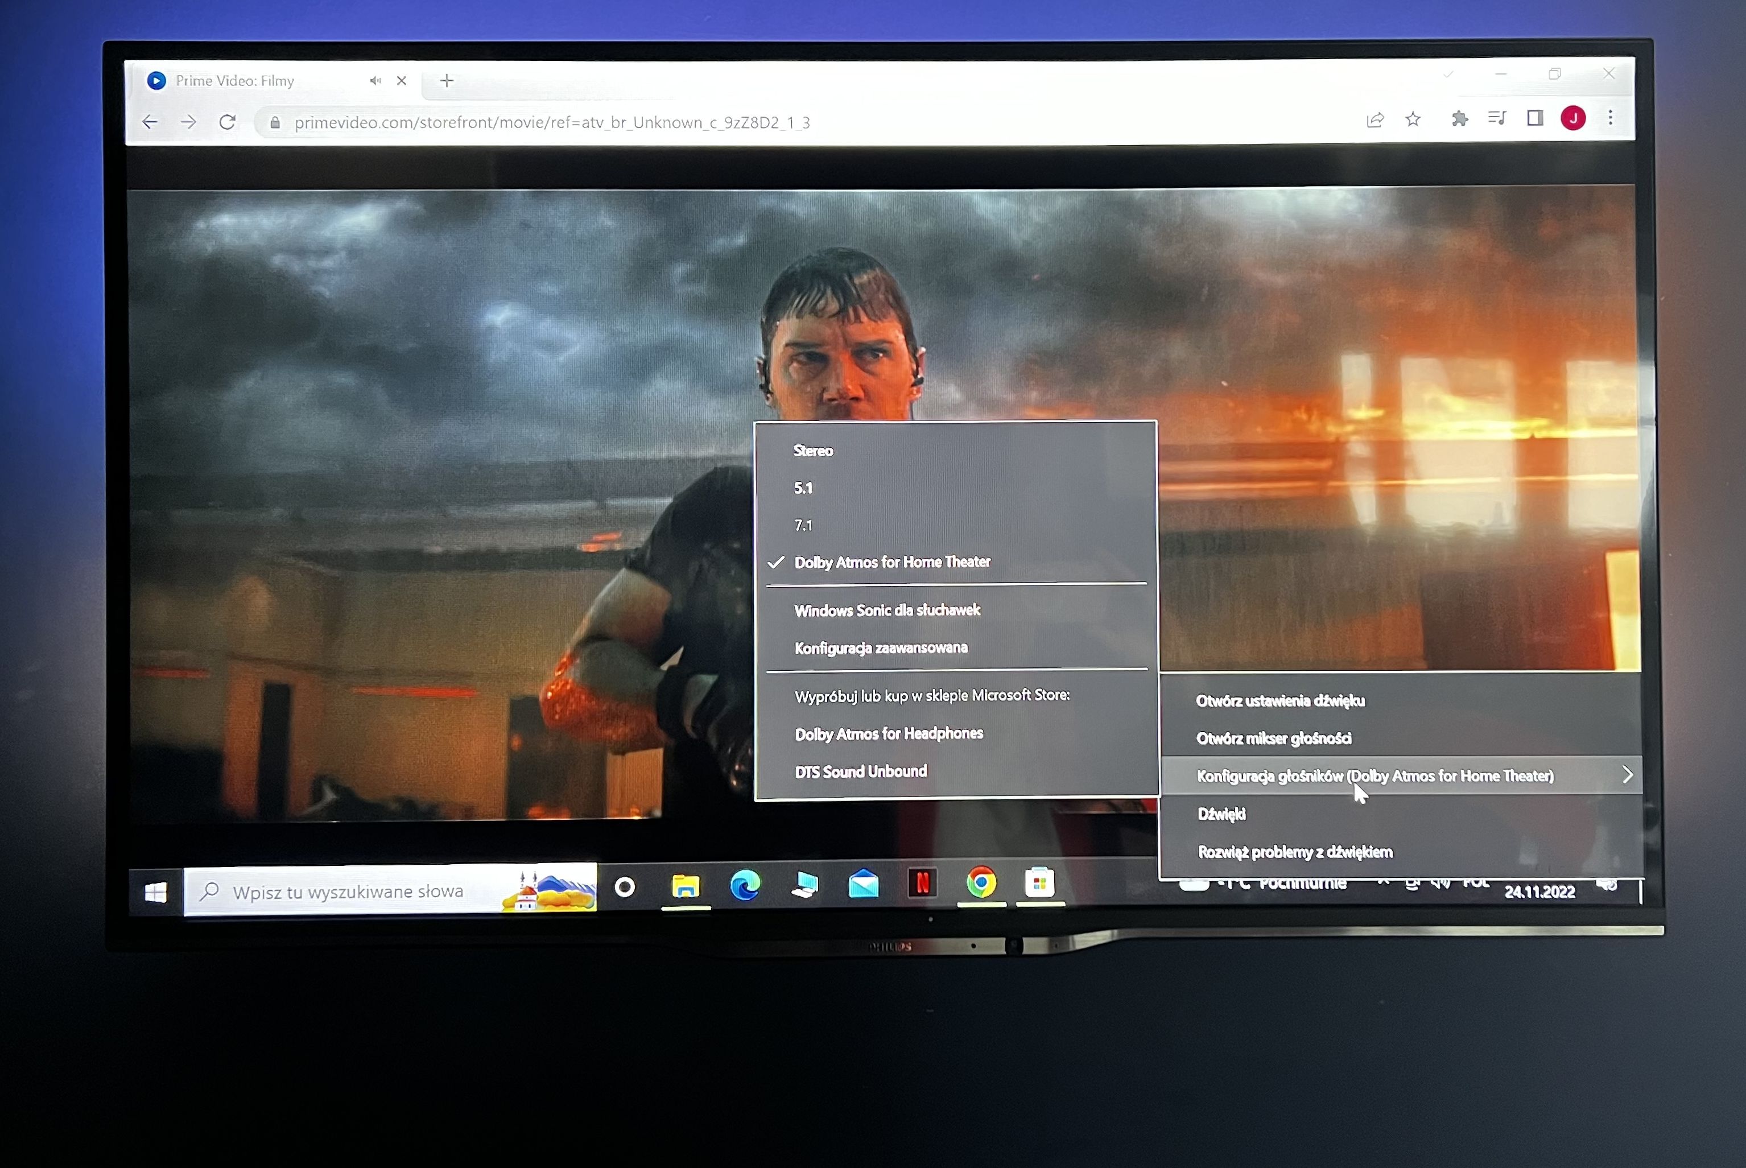Restore down the Chrome window

[x=1555, y=74]
